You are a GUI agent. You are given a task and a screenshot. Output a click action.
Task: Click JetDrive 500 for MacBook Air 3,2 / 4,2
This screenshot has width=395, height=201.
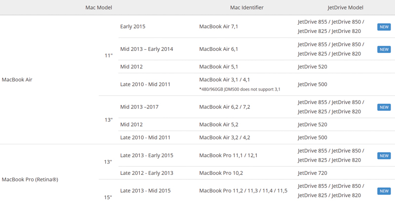click(x=312, y=137)
